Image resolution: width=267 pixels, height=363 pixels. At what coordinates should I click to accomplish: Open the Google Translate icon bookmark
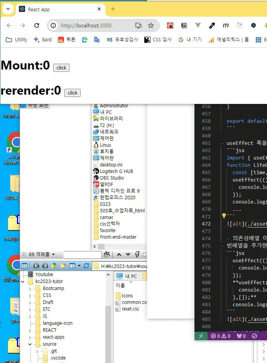click(x=97, y=40)
